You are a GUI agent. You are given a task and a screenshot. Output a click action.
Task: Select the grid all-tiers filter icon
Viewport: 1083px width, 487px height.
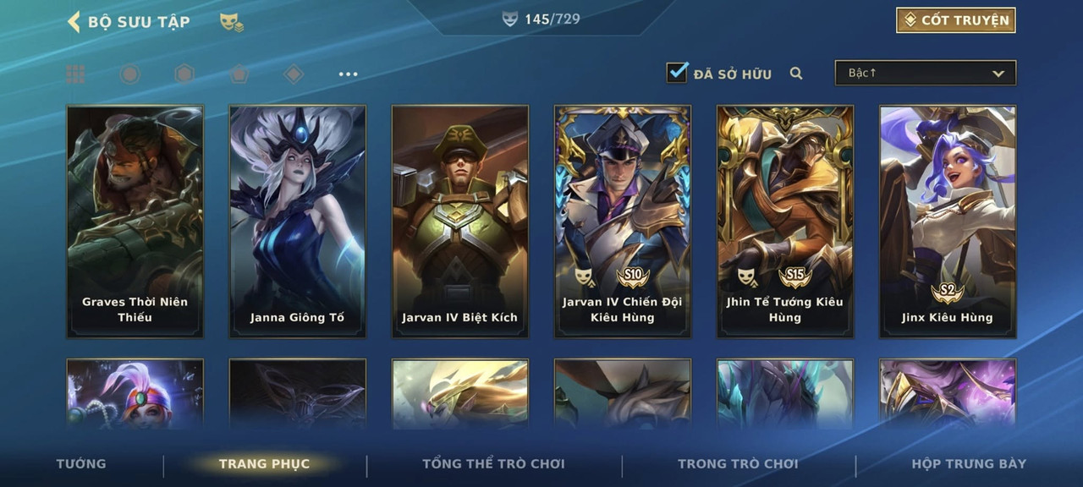coord(75,74)
